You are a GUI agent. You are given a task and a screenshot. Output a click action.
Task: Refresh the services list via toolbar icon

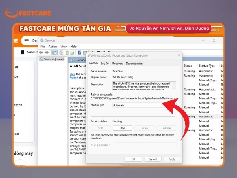pos(67,53)
